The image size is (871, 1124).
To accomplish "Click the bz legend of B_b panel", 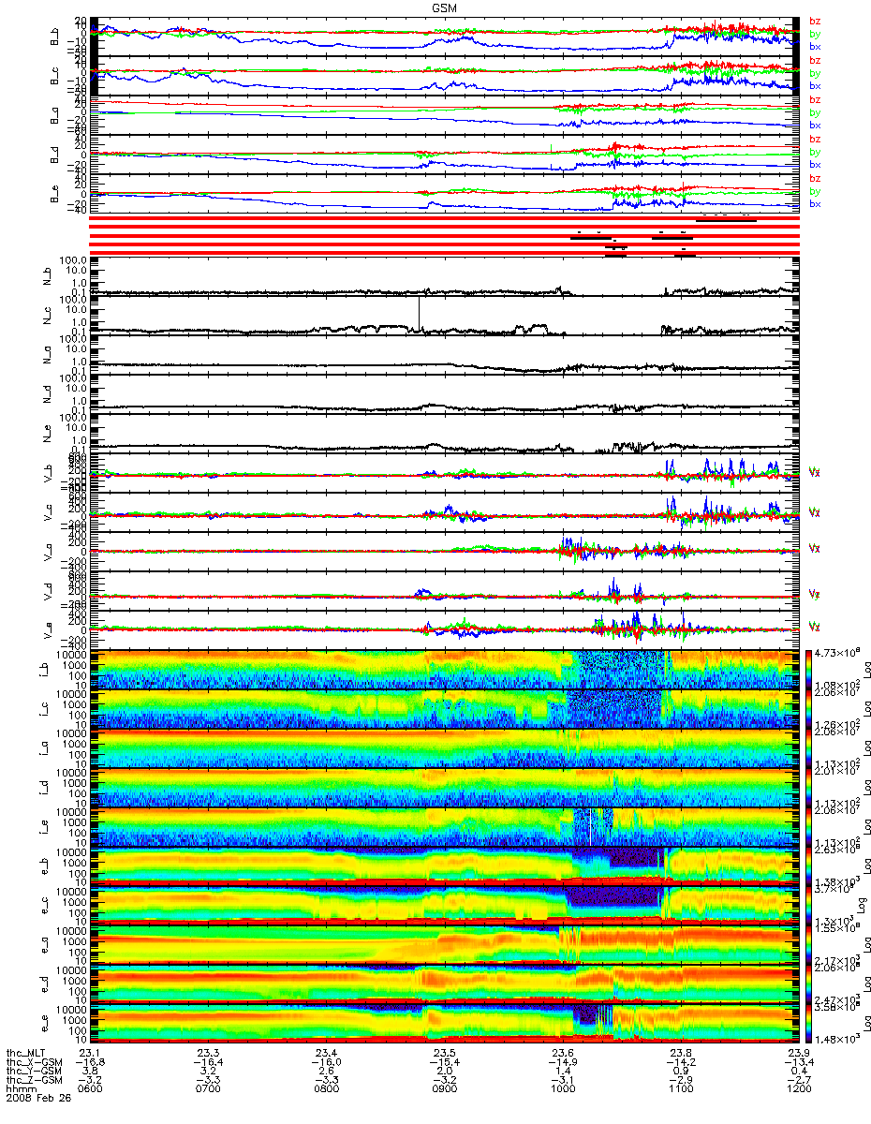I will [815, 21].
